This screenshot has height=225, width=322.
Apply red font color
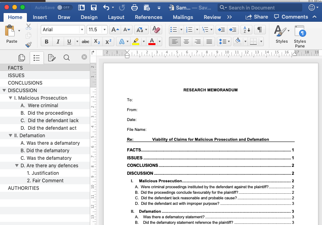tap(152, 42)
